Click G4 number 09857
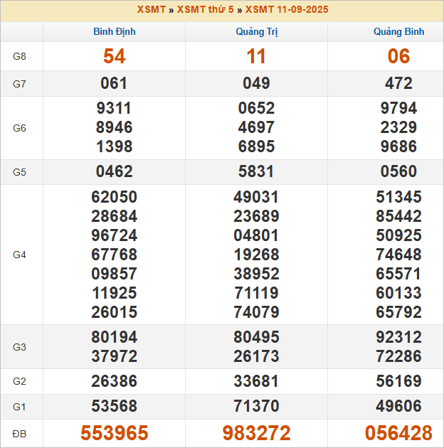 [115, 274]
